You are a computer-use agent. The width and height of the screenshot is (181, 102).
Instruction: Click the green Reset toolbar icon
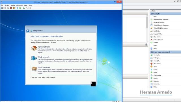tap(20, 8)
